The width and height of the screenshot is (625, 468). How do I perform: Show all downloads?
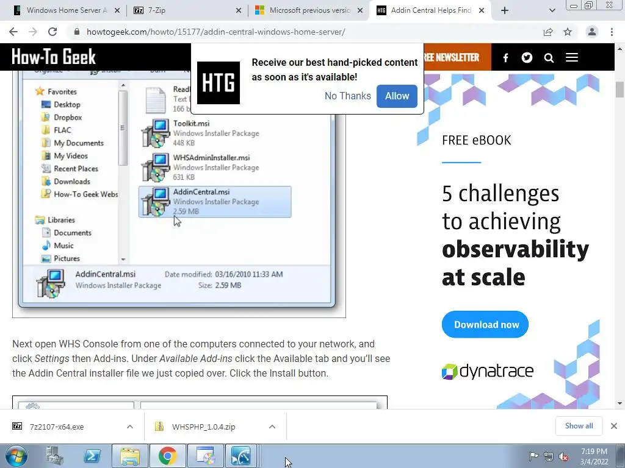click(579, 426)
